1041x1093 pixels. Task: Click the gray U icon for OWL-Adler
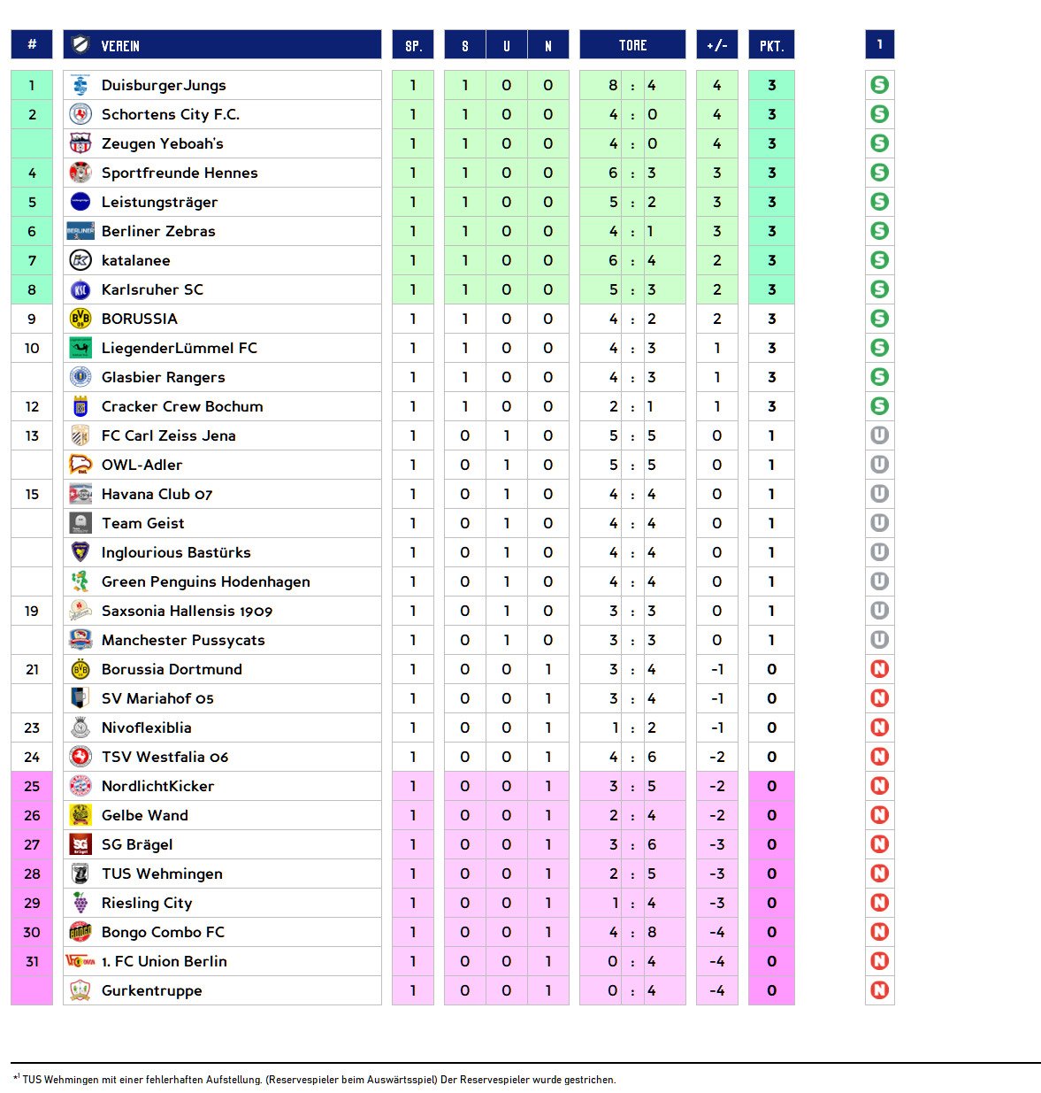pyautogui.click(x=879, y=465)
